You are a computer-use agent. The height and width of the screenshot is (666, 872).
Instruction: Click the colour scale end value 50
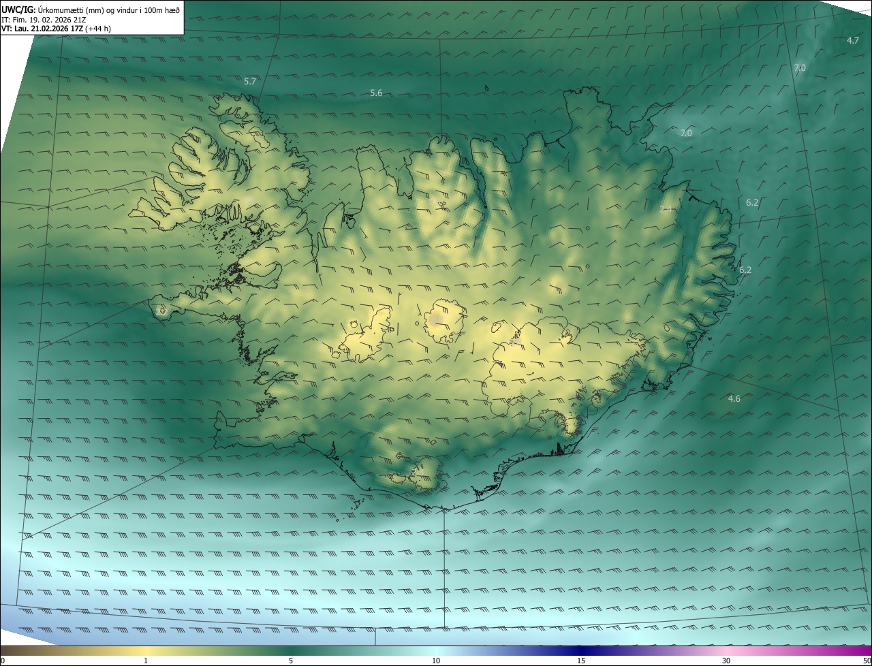tap(867, 661)
